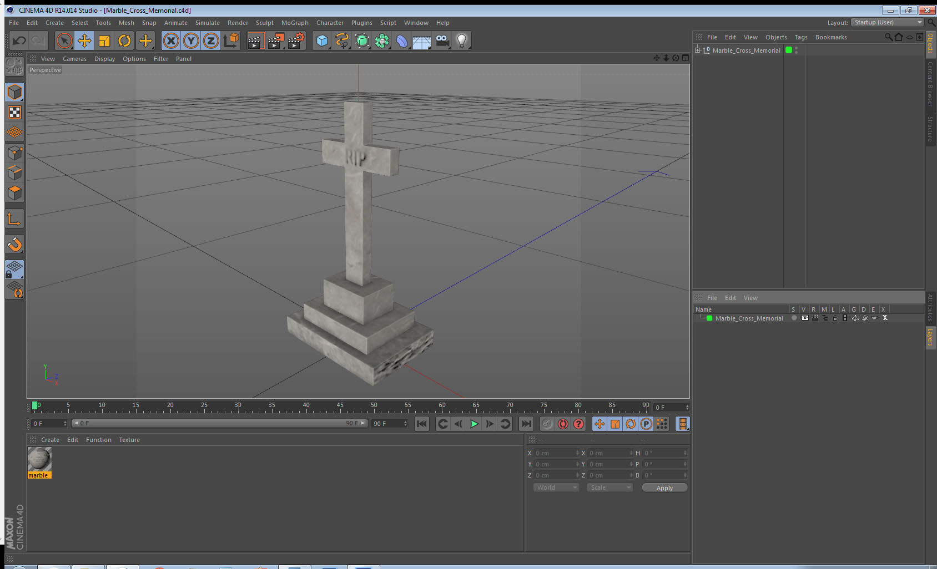Click frame 45 on timeline ruler
Image resolution: width=937 pixels, height=569 pixels.
(340, 407)
